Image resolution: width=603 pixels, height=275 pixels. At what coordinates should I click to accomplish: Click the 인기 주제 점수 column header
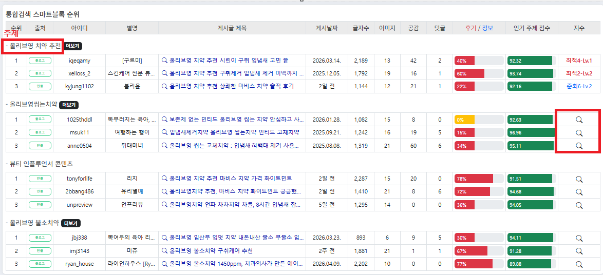coord(532,28)
